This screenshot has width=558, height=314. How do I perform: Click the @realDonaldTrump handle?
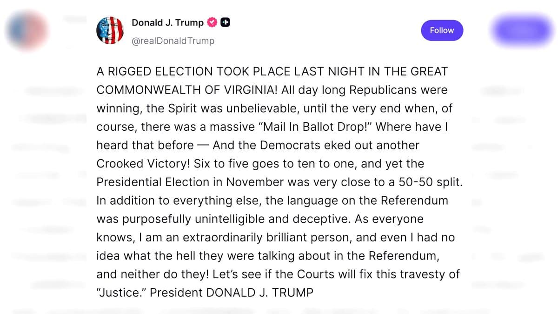point(173,41)
